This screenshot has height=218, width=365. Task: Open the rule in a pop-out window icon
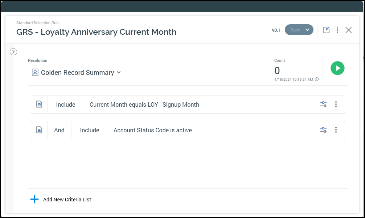(326, 30)
